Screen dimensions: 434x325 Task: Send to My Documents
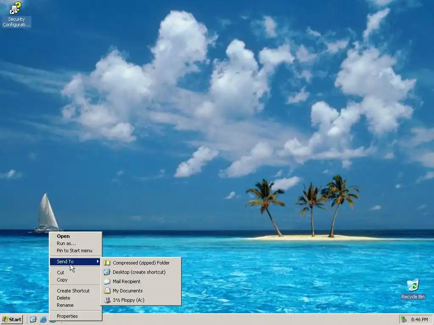tap(141, 291)
